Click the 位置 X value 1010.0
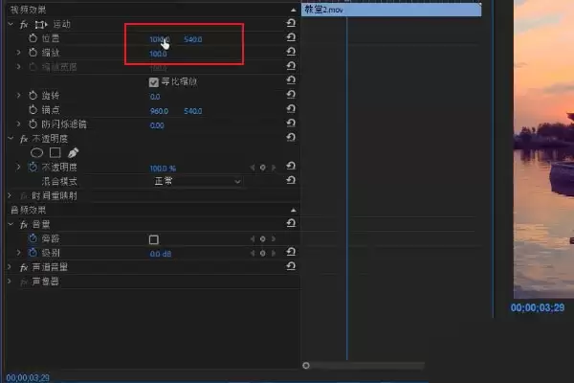 (x=159, y=39)
